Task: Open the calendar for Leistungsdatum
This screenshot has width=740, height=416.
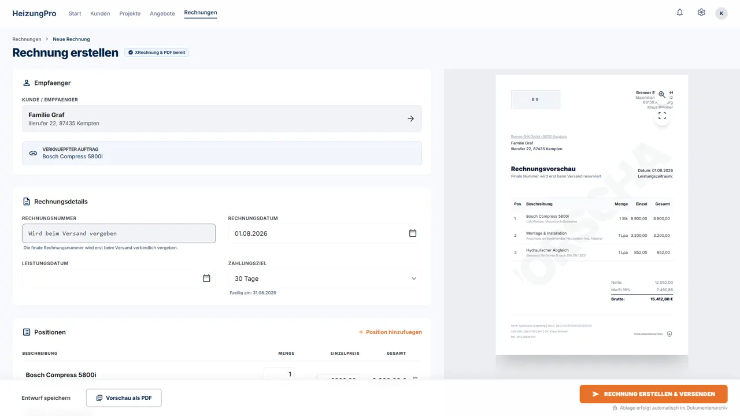Action: [206, 278]
